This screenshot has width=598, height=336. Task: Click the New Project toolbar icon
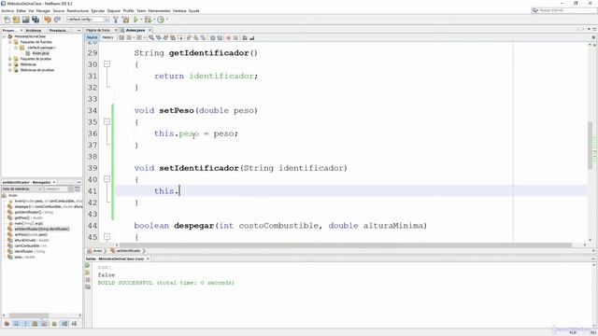click(16, 20)
